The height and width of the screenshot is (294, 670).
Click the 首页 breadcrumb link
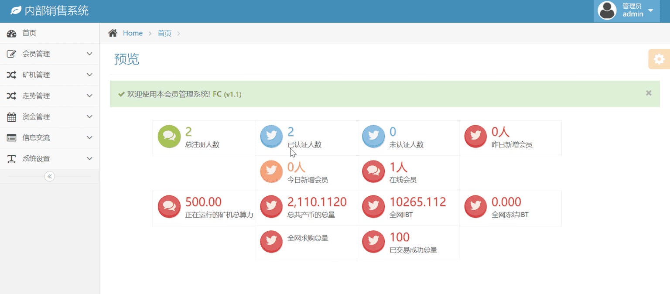pyautogui.click(x=164, y=33)
